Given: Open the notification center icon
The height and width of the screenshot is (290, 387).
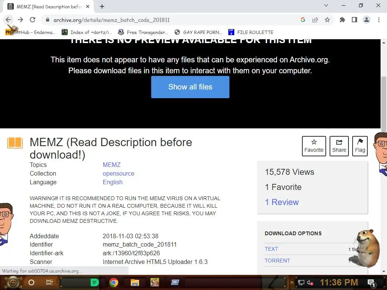Looking at the screenshot, I should (371, 283).
